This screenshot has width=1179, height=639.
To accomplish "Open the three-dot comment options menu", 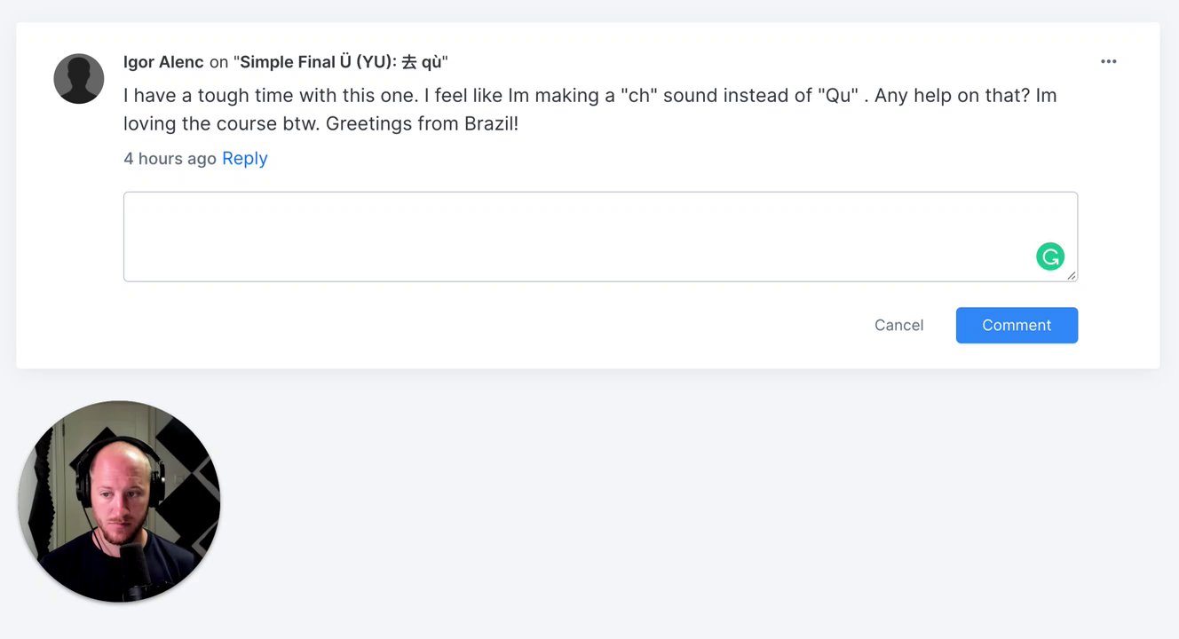I will point(1108,61).
